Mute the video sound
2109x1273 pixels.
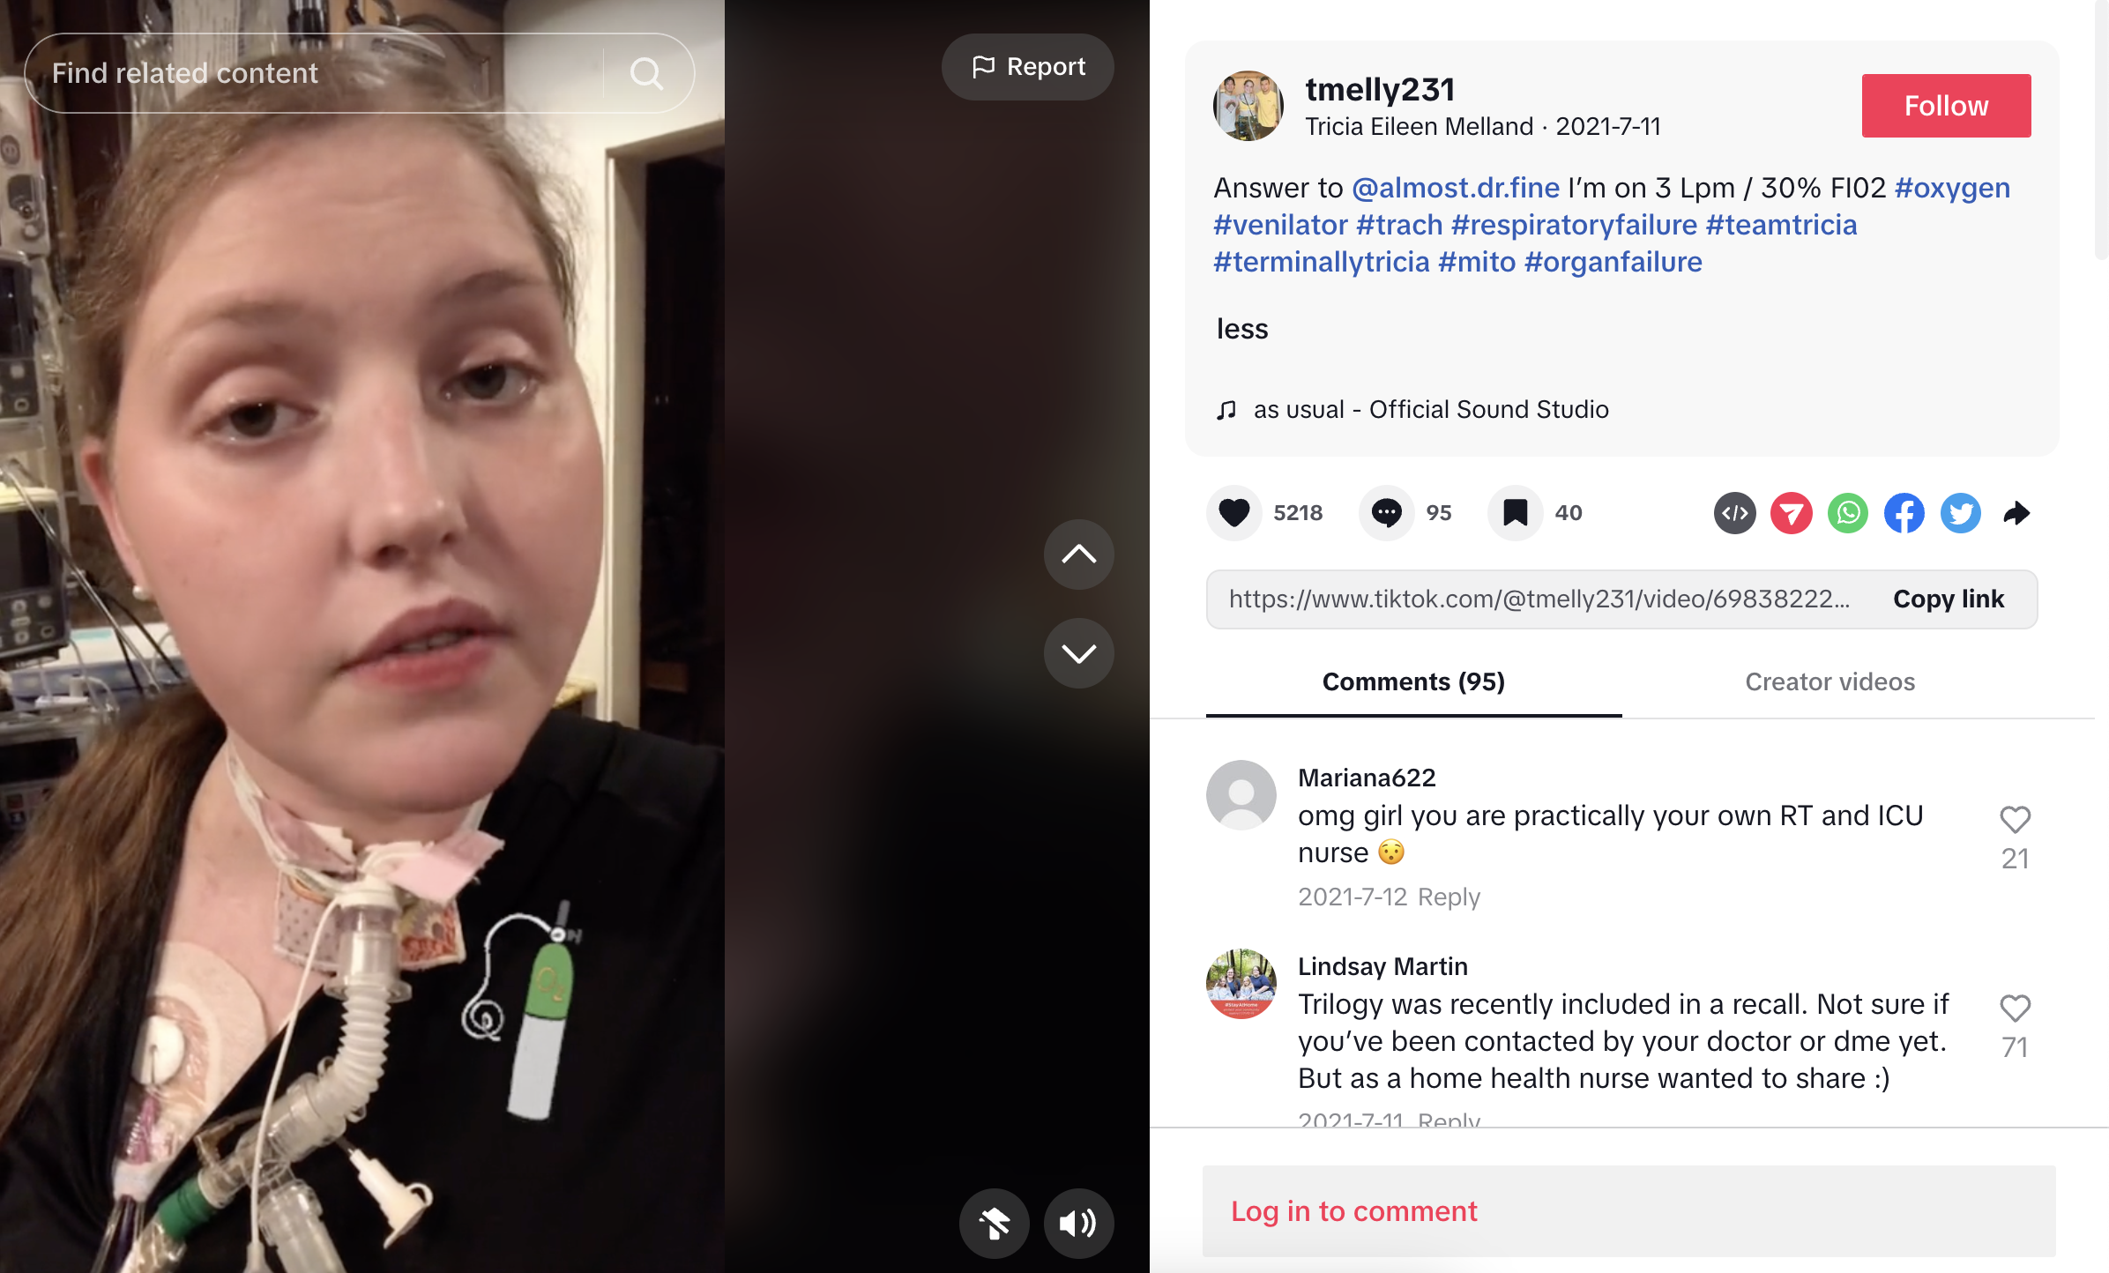[1078, 1224]
